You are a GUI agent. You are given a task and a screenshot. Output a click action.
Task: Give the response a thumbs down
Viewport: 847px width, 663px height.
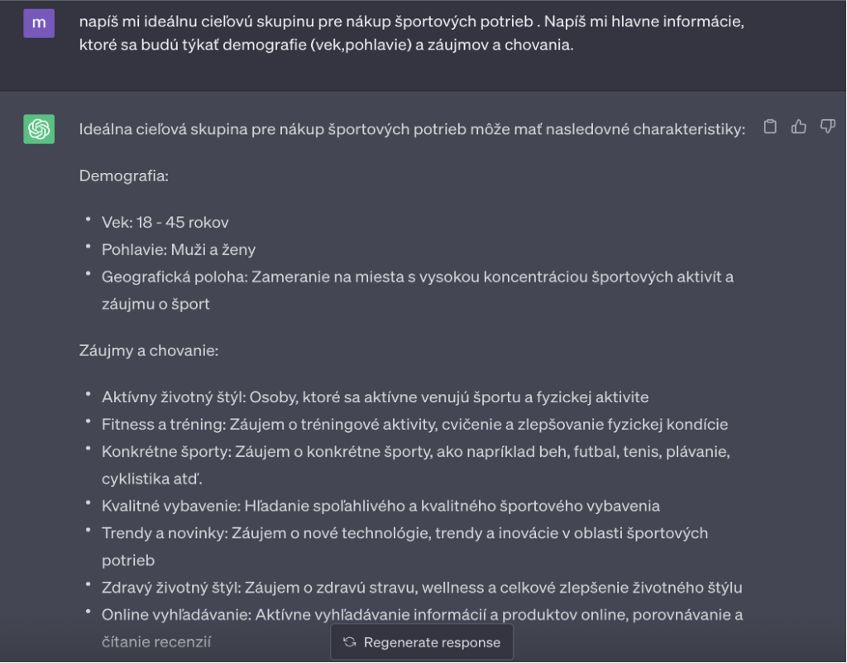tap(826, 127)
